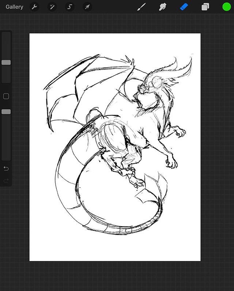The height and width of the screenshot is (291, 234).
Task: Open the Layers panel
Action: (205, 7)
